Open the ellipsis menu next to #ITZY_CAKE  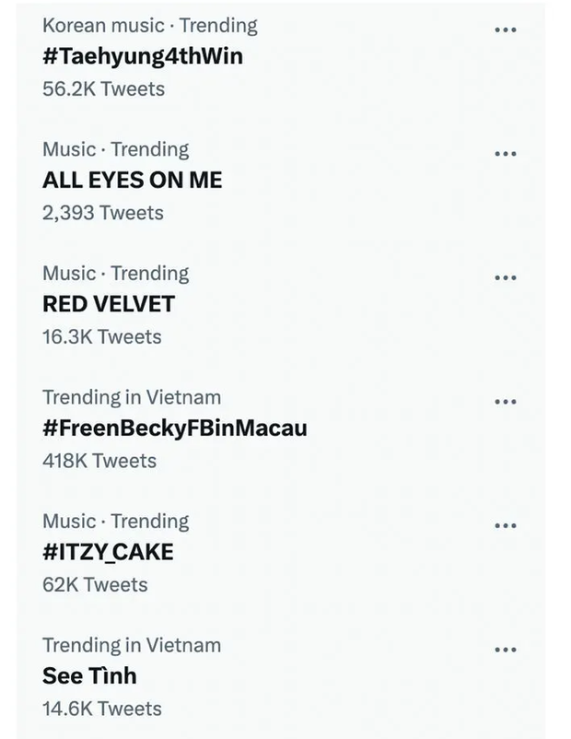tap(505, 525)
